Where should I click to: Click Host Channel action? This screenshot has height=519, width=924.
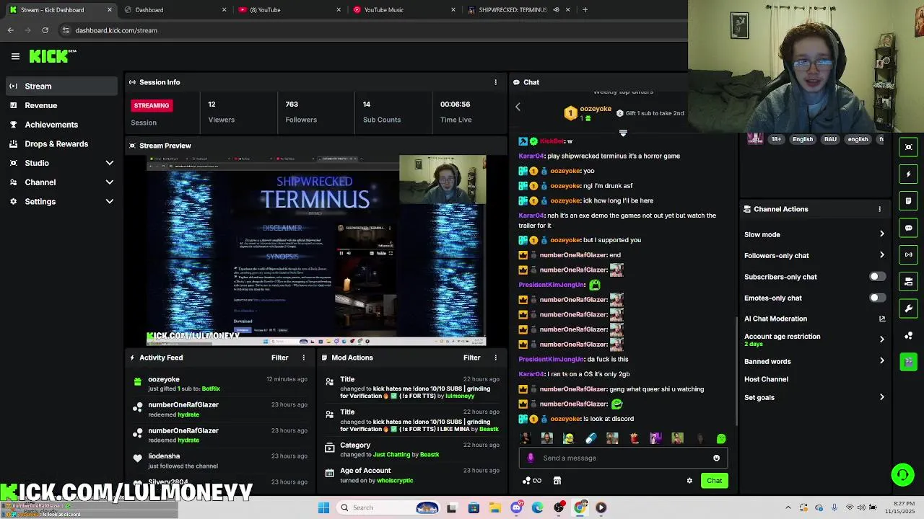766,379
